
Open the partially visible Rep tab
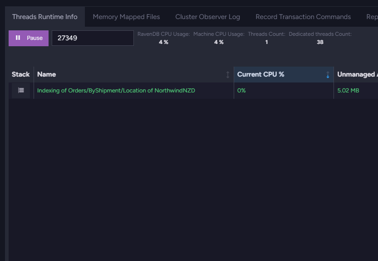372,17
